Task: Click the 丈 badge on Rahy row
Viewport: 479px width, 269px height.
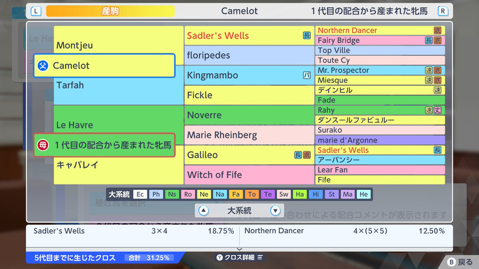Action: coord(437,110)
